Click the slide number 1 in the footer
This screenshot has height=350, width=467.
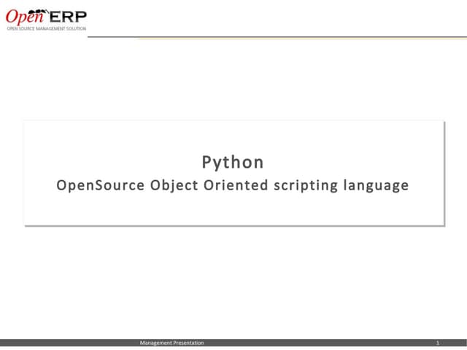437,343
